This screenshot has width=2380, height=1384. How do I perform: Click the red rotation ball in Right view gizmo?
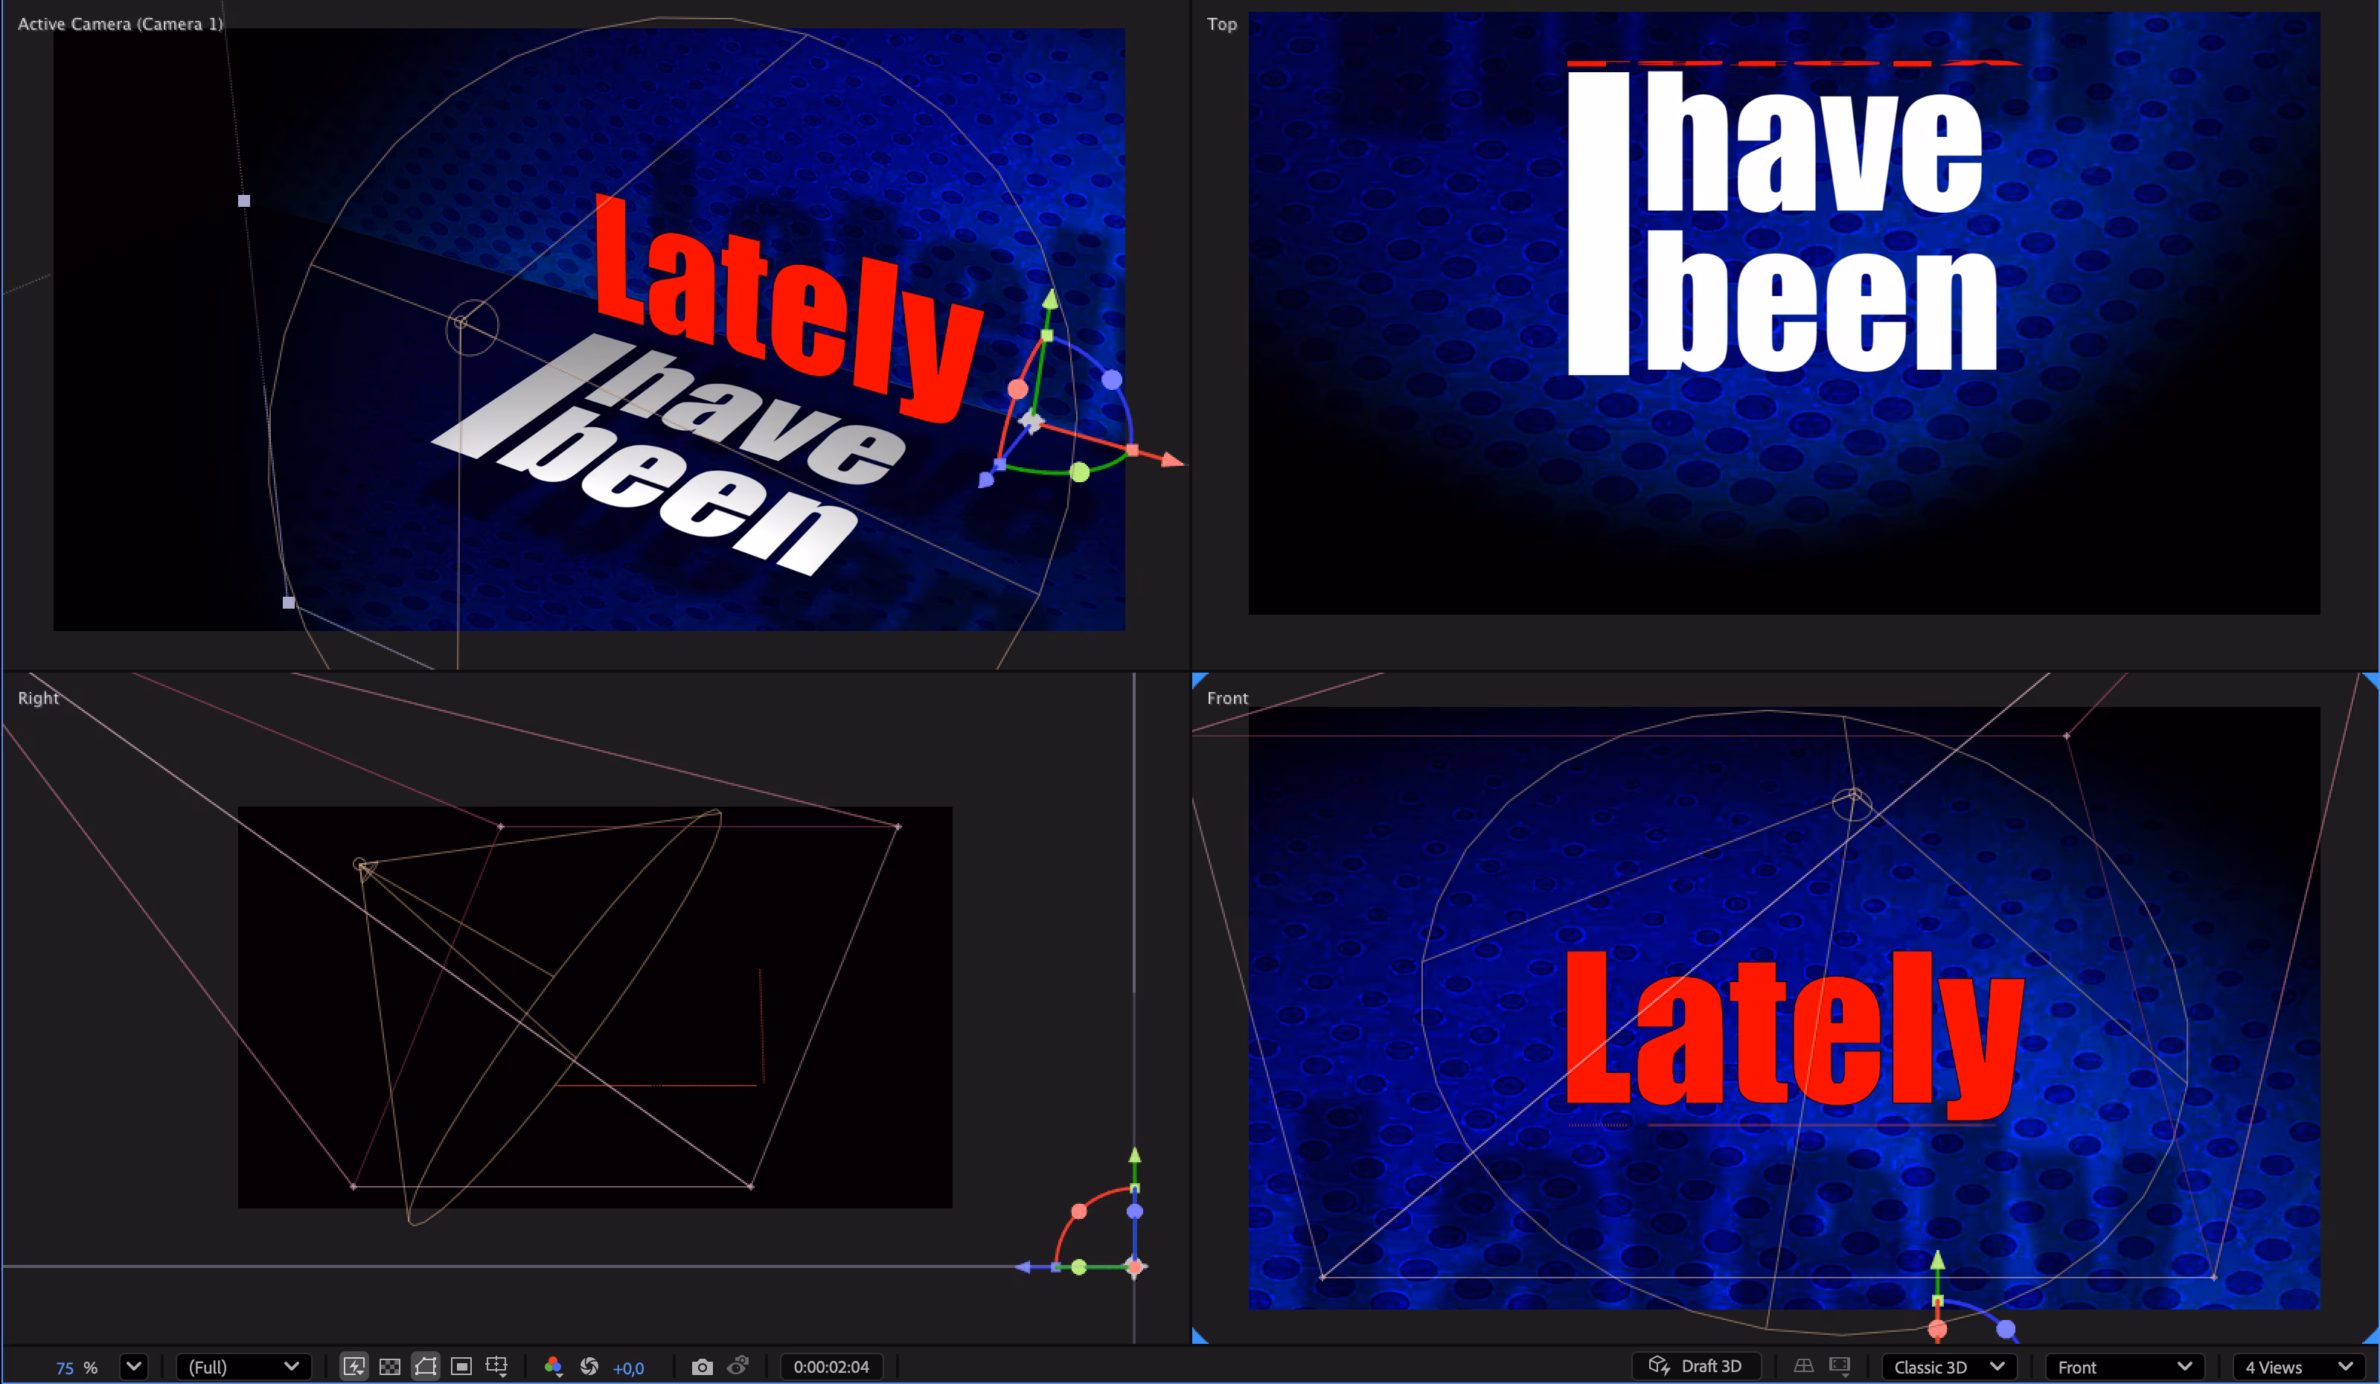[1078, 1211]
